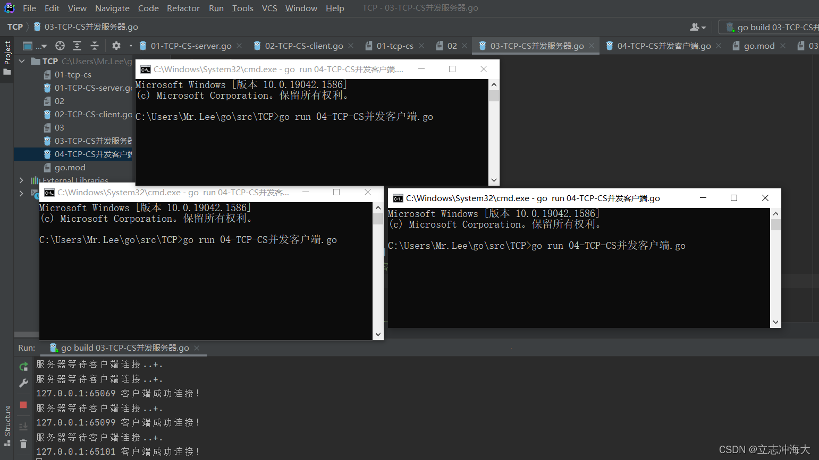Screen dimensions: 819x460
Task: Close the 04-TCP-CS并发客户端.go editor tab
Action: (x=719, y=46)
